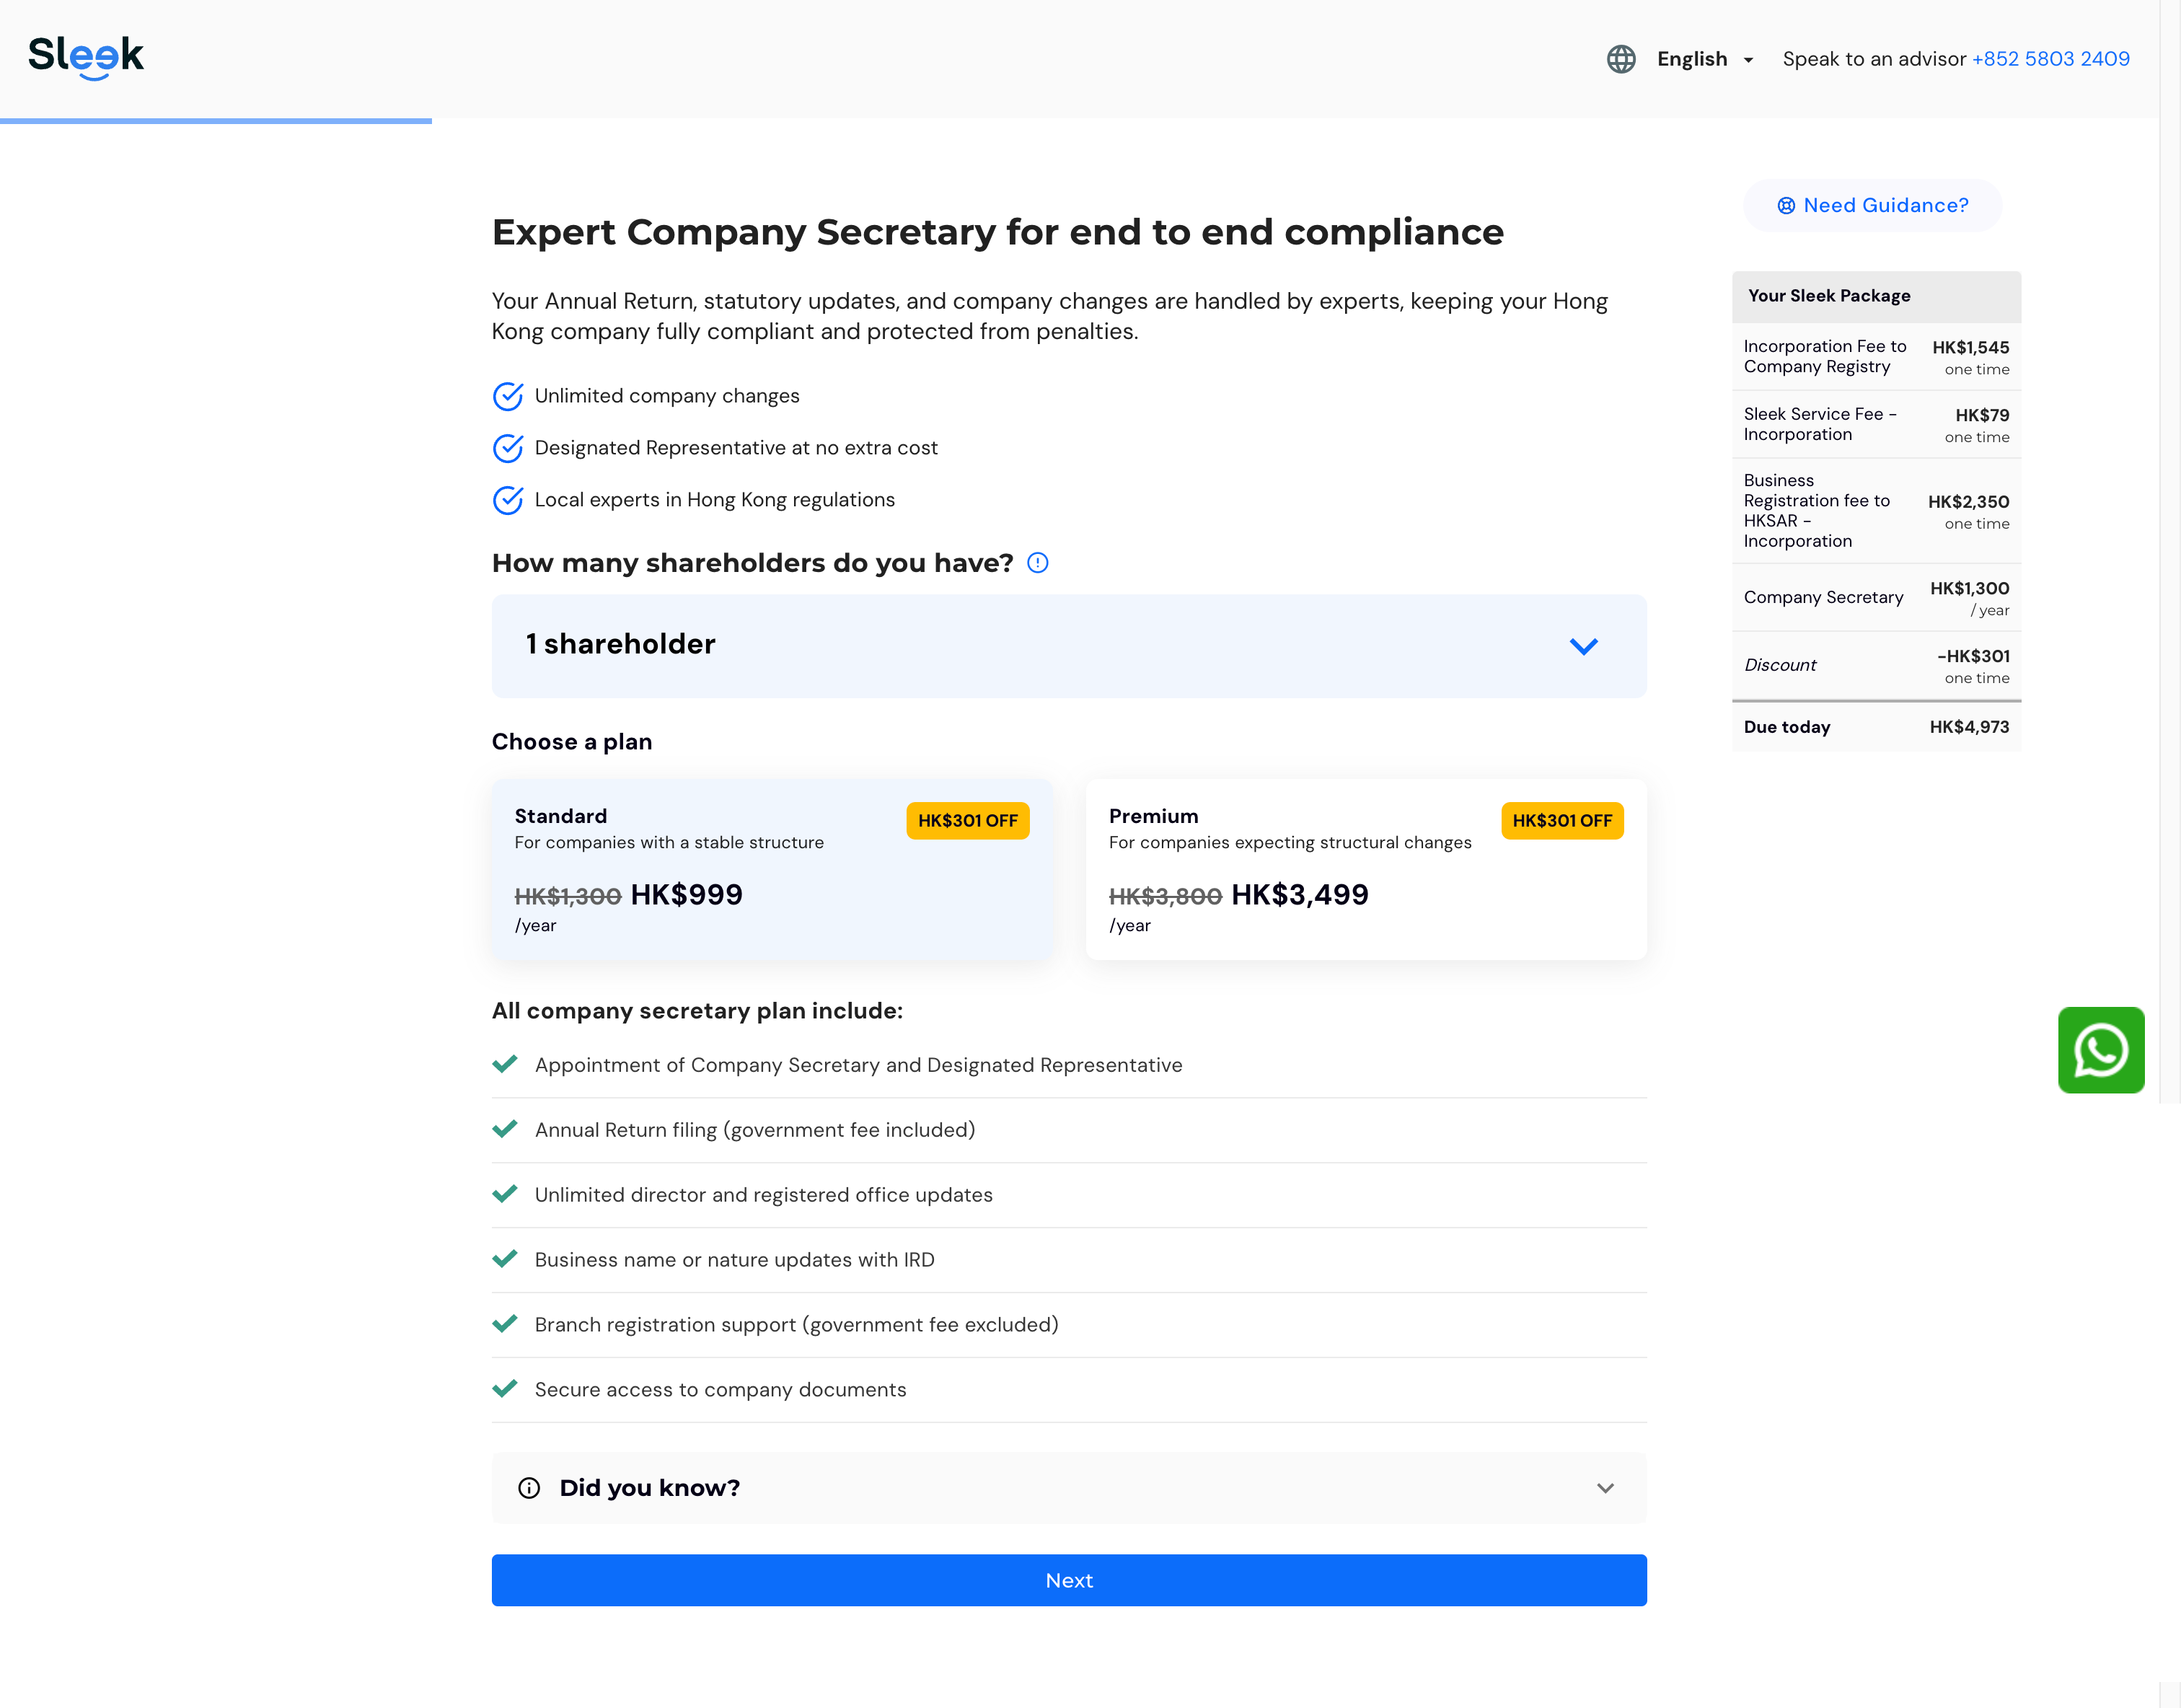This screenshot has height=1708, width=2181.
Task: Click the blue progress bar at top
Action: coord(216,121)
